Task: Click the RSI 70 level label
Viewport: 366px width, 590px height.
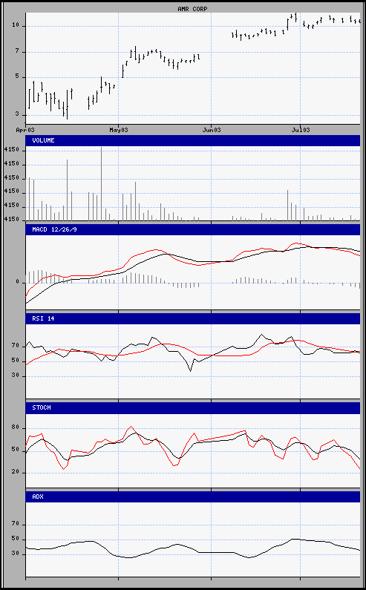Action: [16, 345]
